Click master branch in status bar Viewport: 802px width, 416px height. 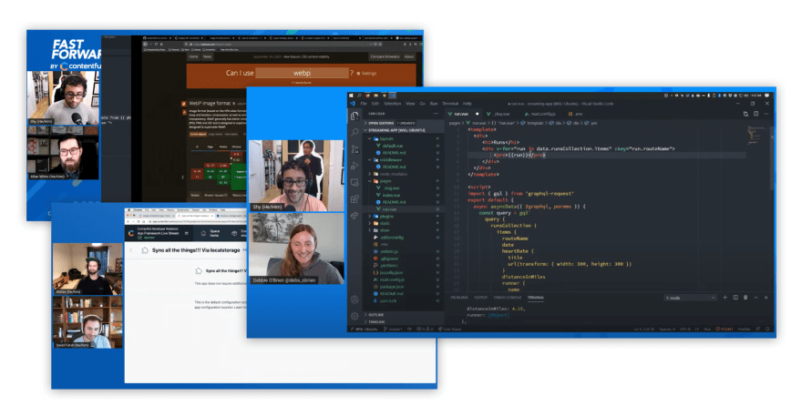pos(394,330)
